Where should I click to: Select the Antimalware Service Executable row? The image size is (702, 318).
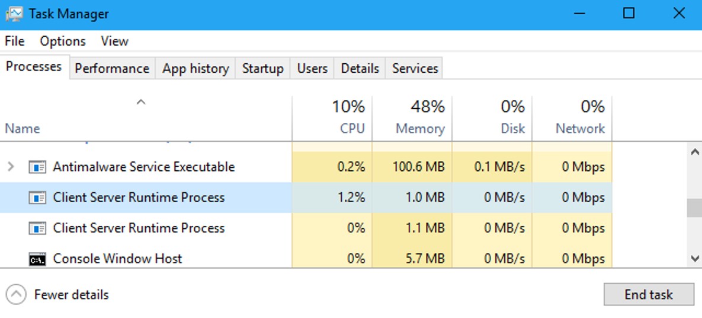click(x=306, y=167)
